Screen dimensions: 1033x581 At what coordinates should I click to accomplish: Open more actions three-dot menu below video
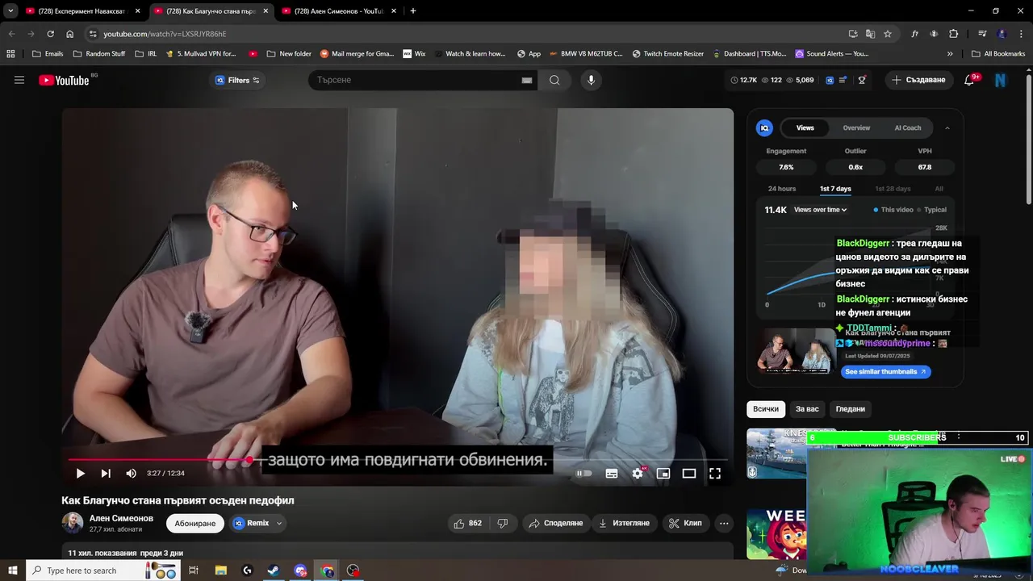(724, 523)
